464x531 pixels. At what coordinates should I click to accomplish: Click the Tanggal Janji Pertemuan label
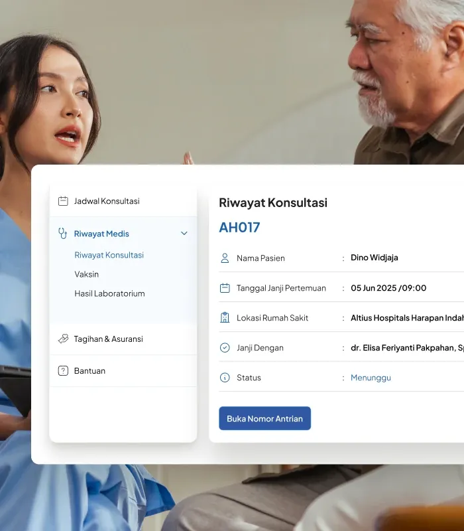pos(281,288)
